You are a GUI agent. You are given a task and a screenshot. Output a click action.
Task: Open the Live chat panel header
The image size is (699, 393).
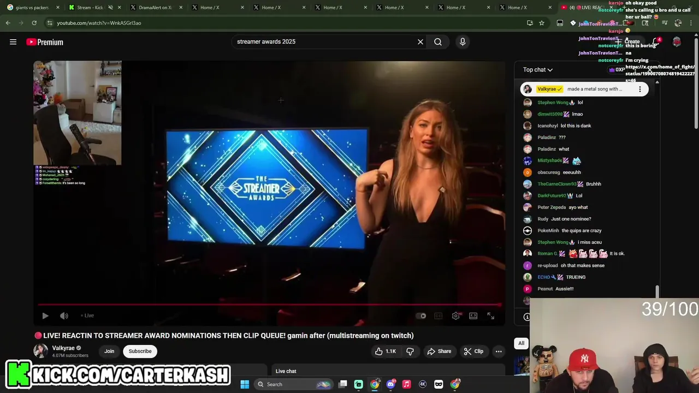click(x=286, y=371)
